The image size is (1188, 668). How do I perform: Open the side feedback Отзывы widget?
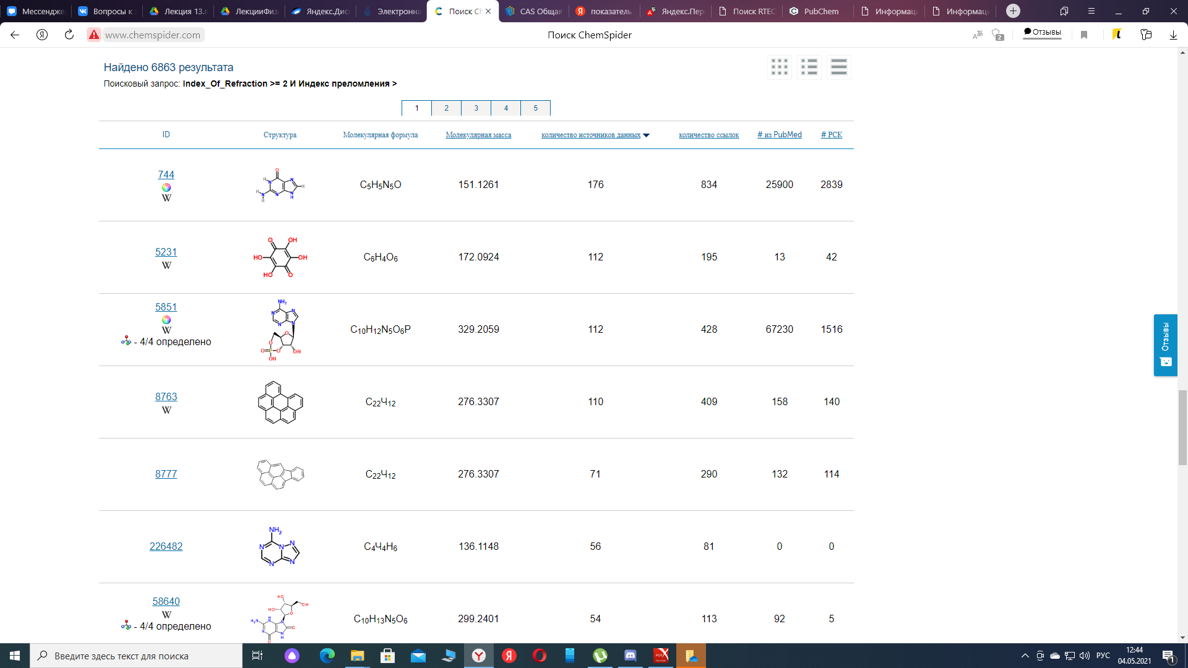point(1165,345)
